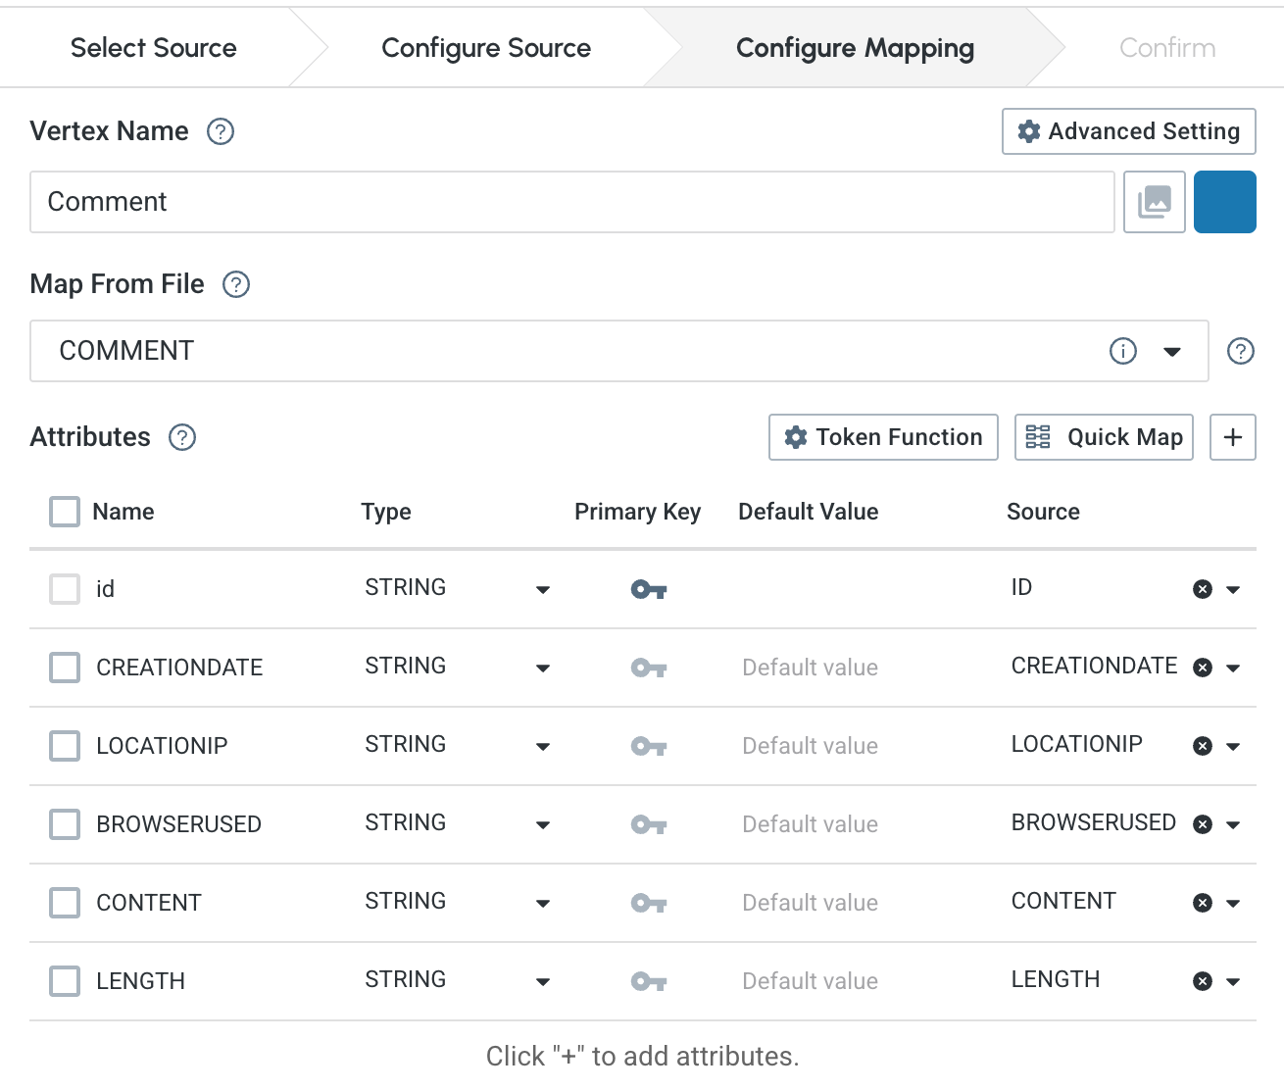
Task: Remove the CONTENT source mapping
Action: coord(1204,903)
